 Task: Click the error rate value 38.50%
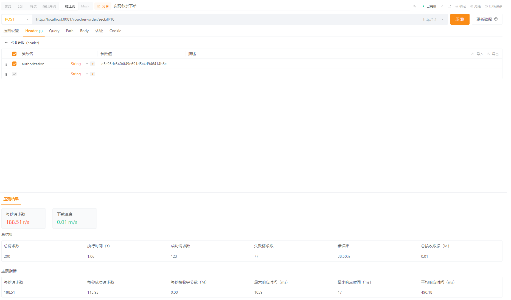click(344, 256)
